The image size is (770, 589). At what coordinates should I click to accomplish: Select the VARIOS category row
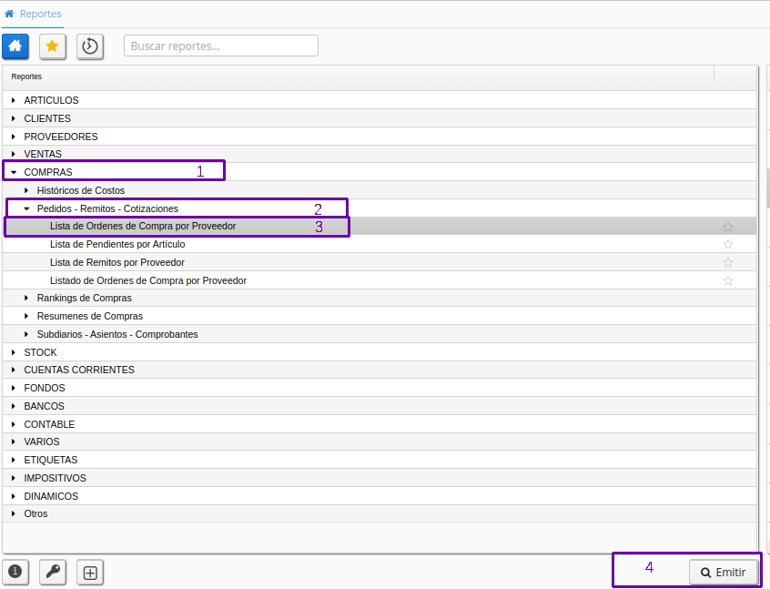point(380,442)
